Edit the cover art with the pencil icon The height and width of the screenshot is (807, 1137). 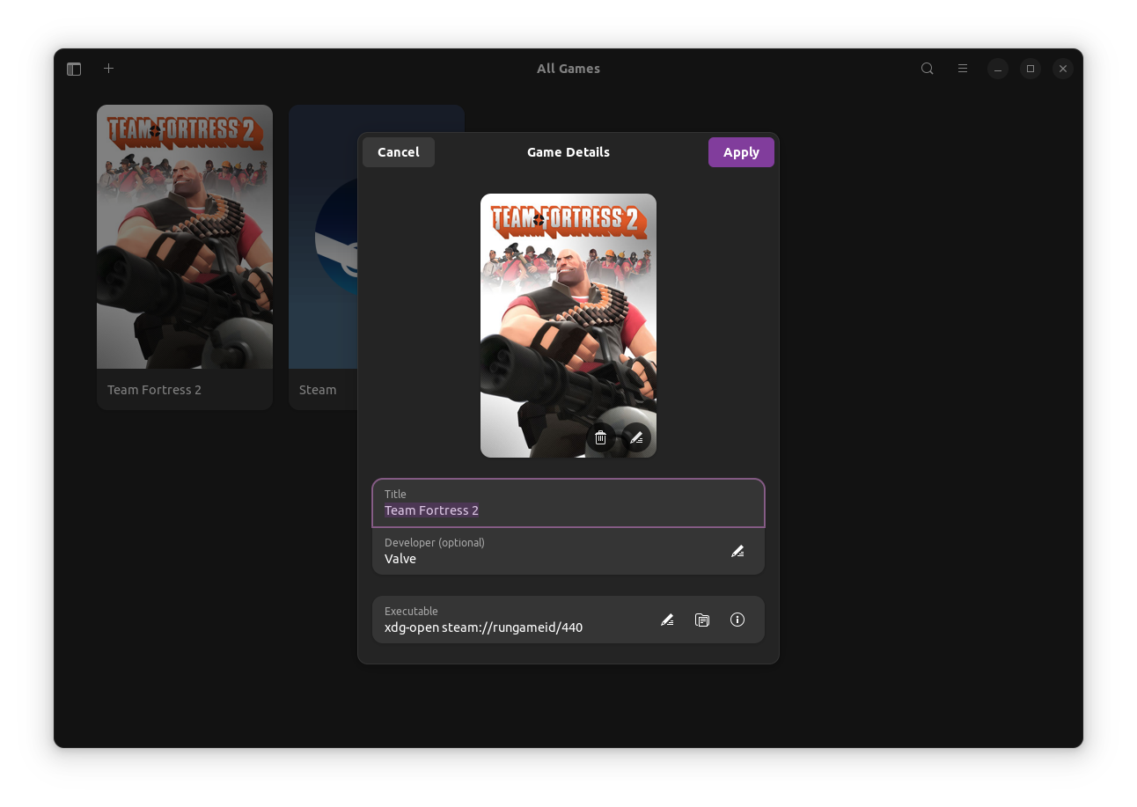point(636,437)
